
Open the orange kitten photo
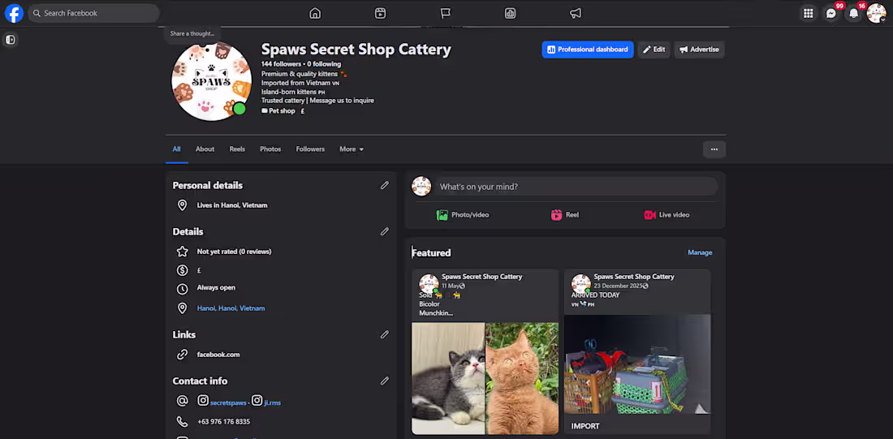click(522, 379)
